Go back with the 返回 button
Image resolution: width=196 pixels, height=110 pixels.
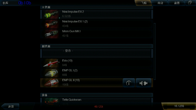pyautogui.click(x=11, y=106)
